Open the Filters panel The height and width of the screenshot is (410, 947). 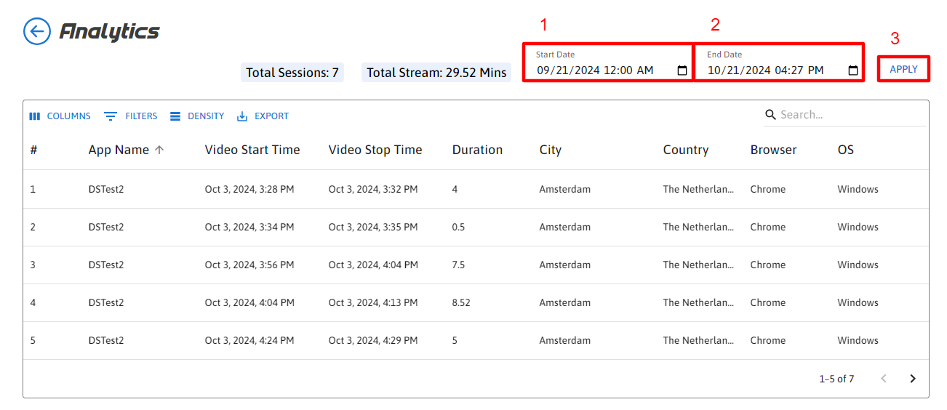131,116
